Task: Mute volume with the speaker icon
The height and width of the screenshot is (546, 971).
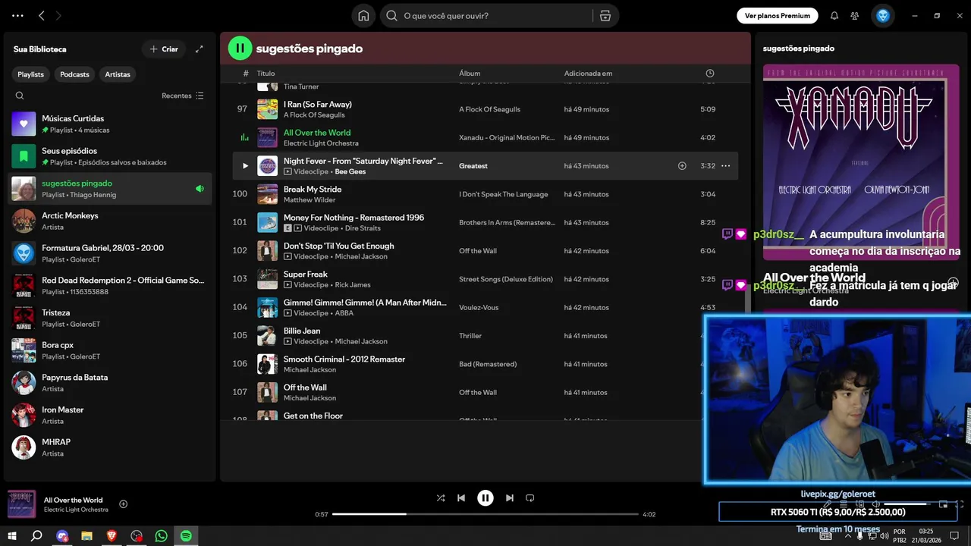Action: pyautogui.click(x=876, y=504)
